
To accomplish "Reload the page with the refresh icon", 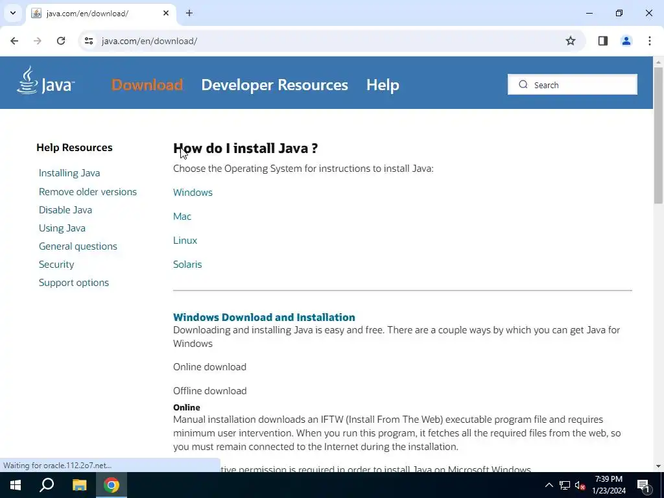I will click(x=61, y=41).
